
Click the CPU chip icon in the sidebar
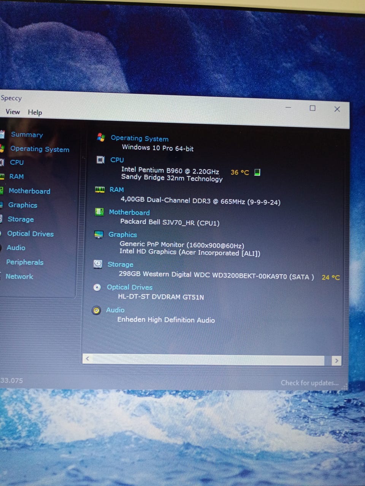pyautogui.click(x=2, y=163)
